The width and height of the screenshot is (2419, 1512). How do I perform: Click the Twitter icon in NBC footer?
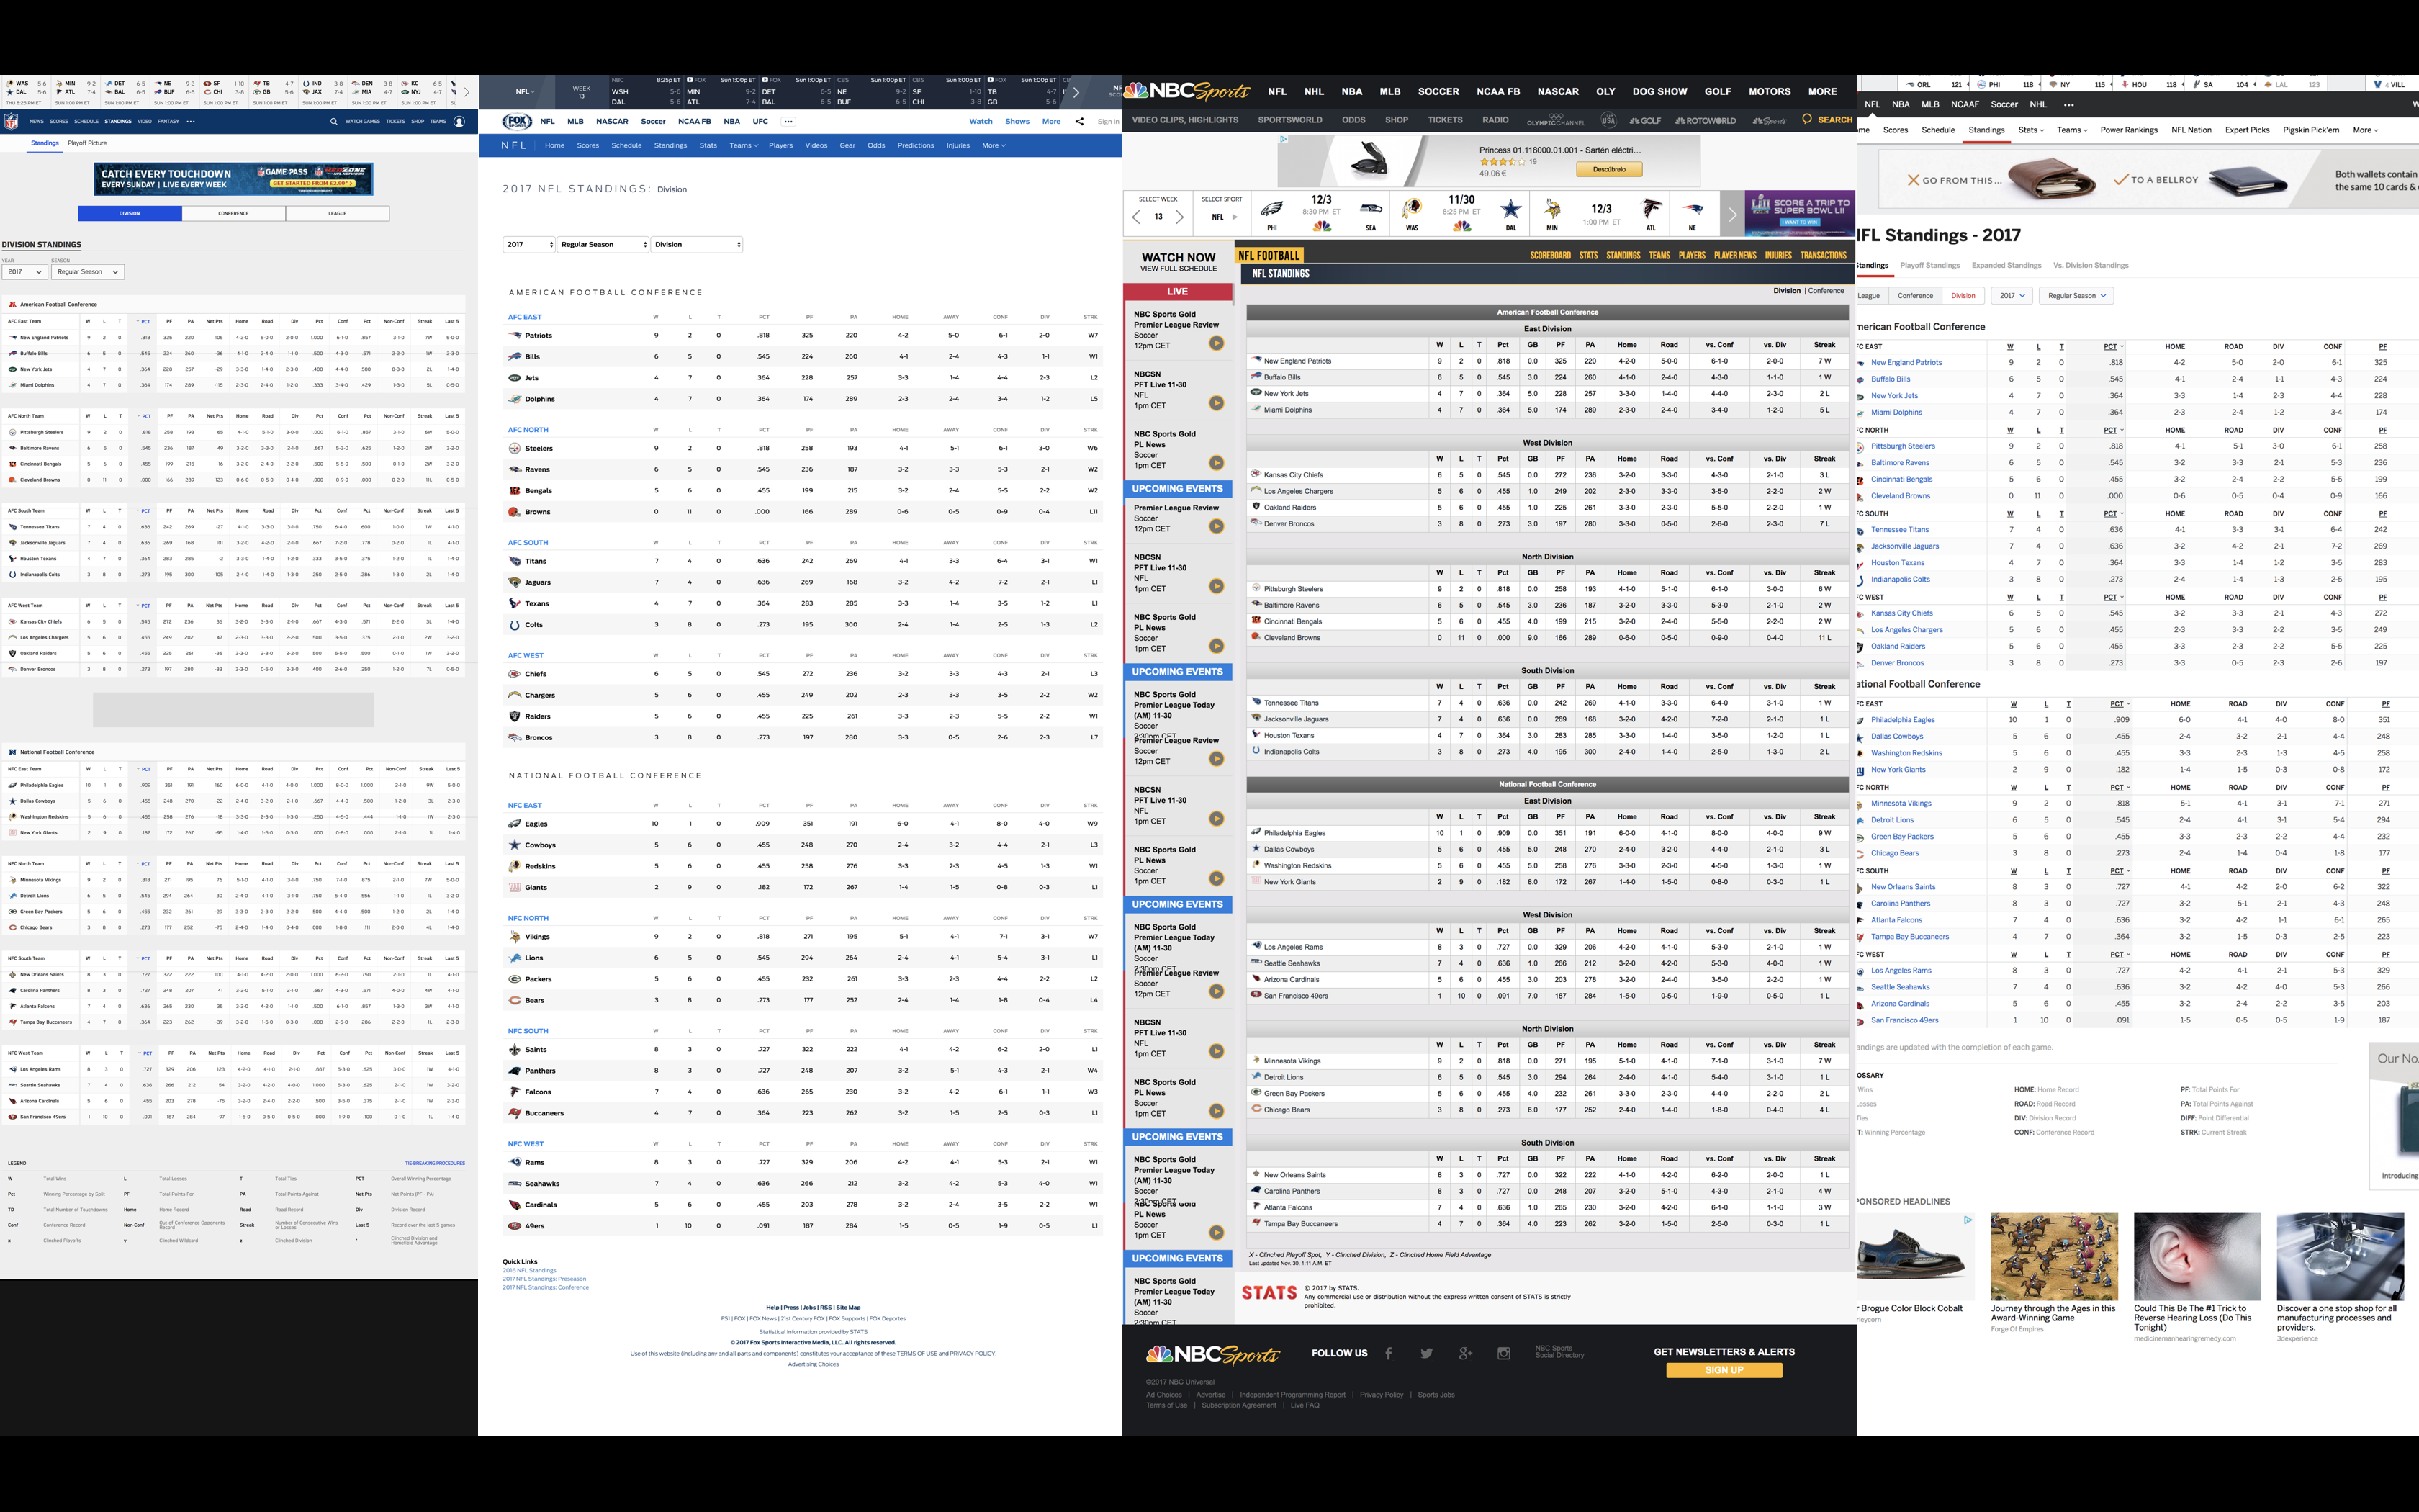point(1426,1353)
